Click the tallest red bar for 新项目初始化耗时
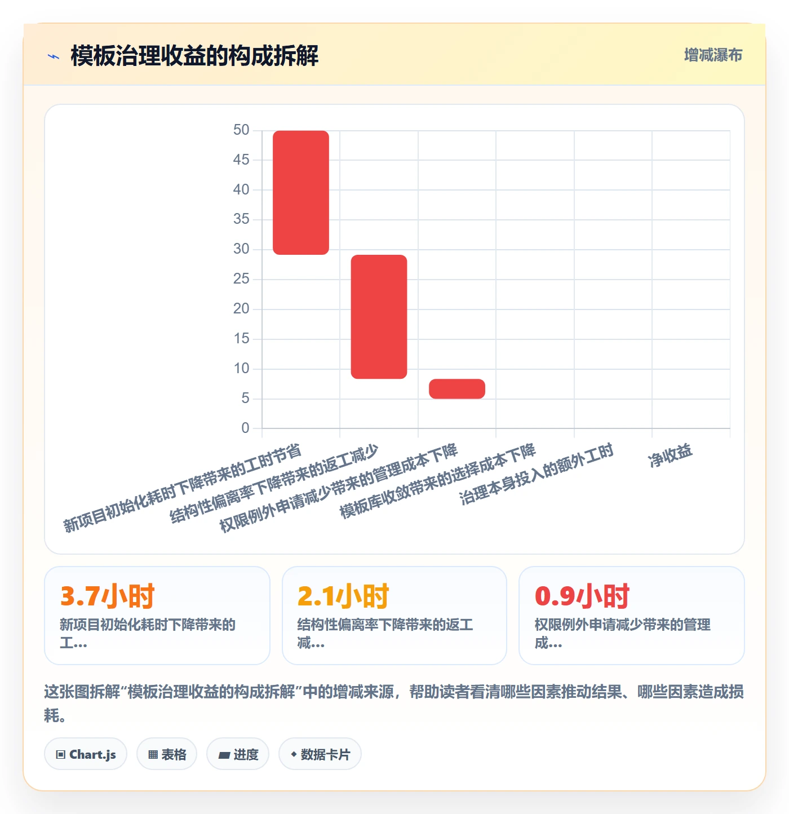Image resolution: width=789 pixels, height=814 pixels. 301,192
